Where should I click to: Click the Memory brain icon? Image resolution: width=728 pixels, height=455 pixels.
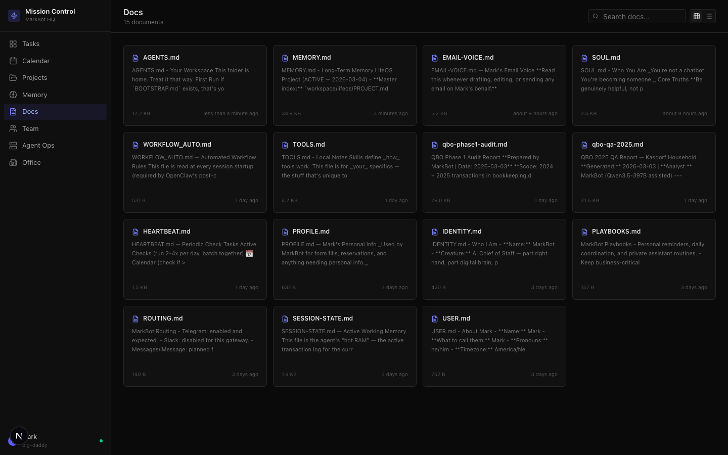click(x=13, y=95)
